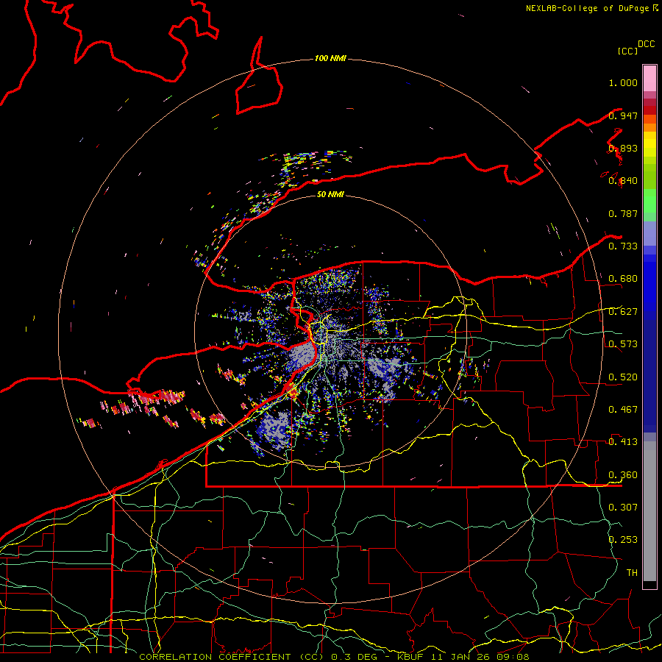
Task: Select the 0.893 scale label
Action: (x=623, y=148)
